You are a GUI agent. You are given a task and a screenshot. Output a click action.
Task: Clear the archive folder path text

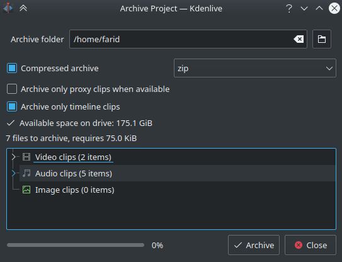point(299,39)
